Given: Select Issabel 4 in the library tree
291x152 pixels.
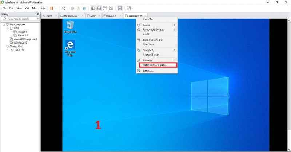Looking at the screenshot, I should (22, 32).
